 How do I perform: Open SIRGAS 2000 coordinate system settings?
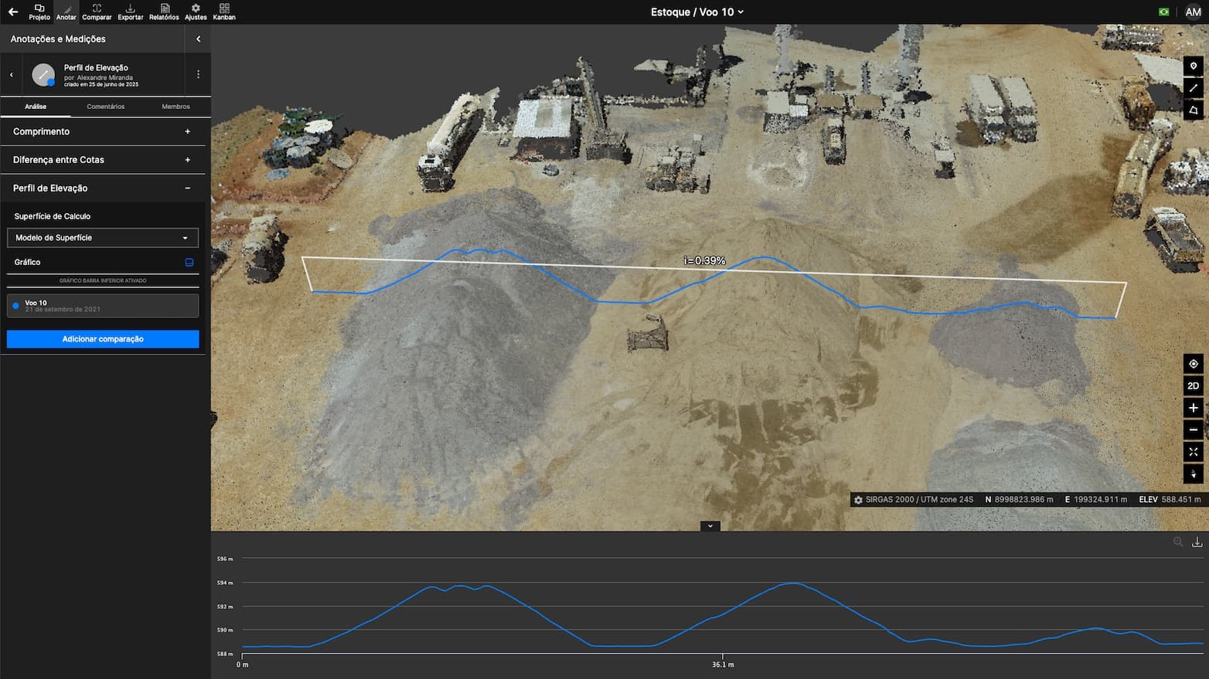(858, 500)
